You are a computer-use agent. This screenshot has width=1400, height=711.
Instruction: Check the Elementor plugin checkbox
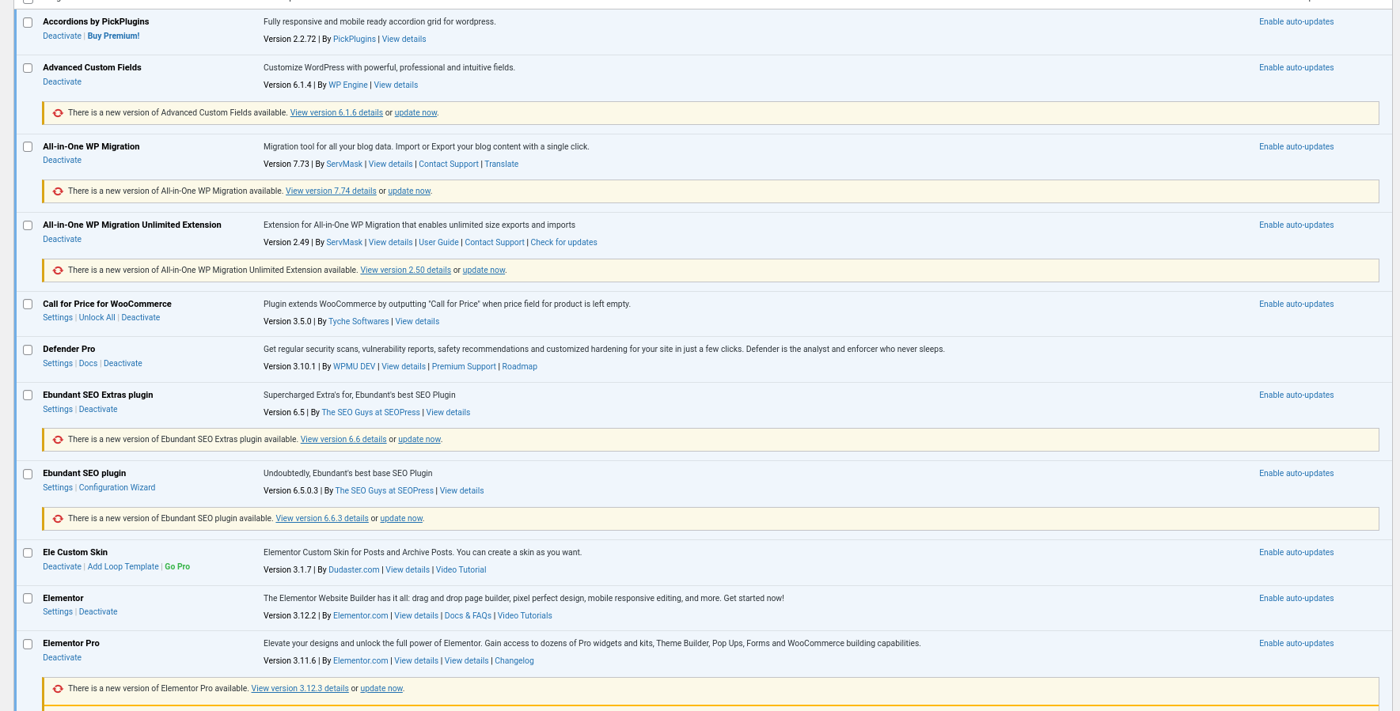pyautogui.click(x=28, y=599)
